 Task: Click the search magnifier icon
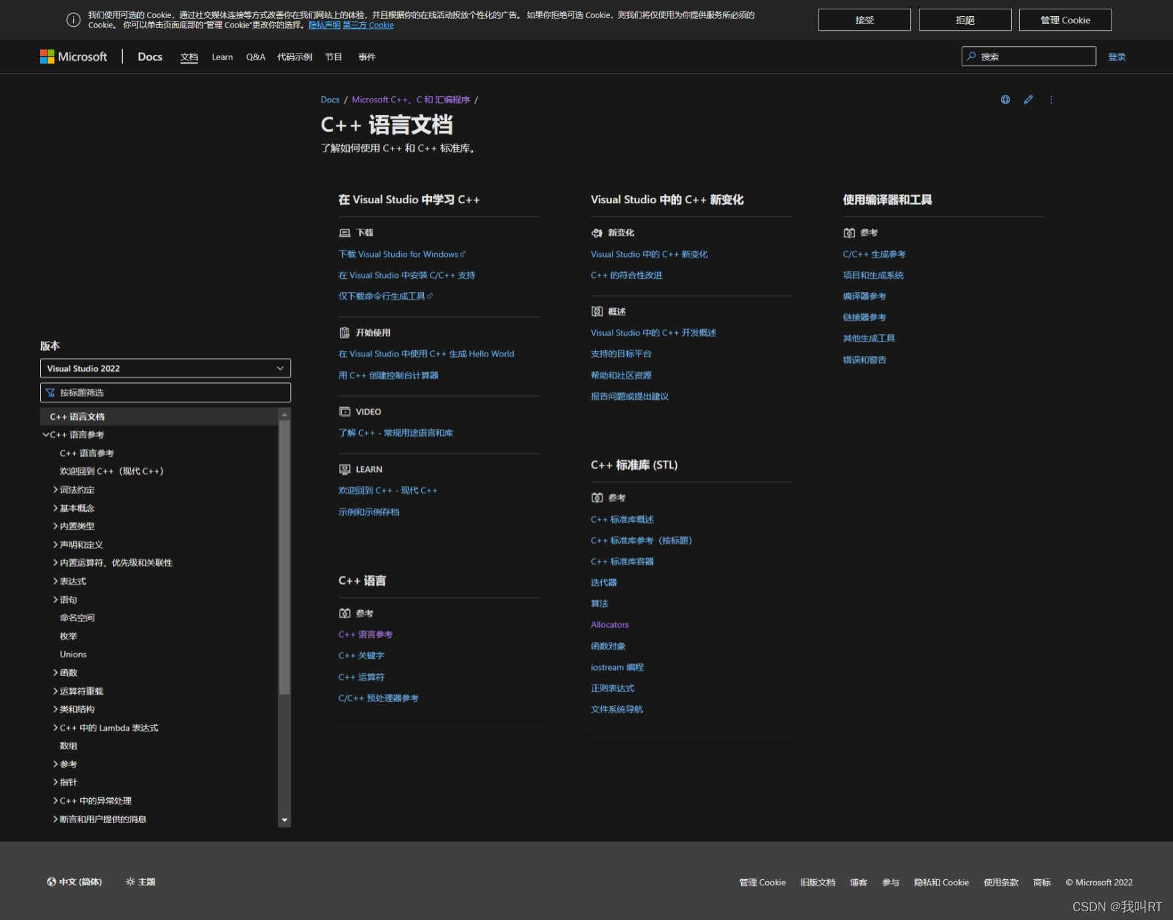pyautogui.click(x=972, y=56)
